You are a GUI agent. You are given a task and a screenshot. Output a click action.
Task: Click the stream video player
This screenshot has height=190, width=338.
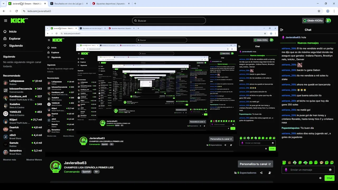coord(161,91)
